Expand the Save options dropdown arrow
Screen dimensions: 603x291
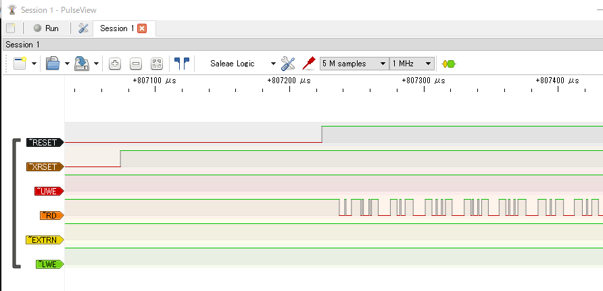[x=96, y=64]
